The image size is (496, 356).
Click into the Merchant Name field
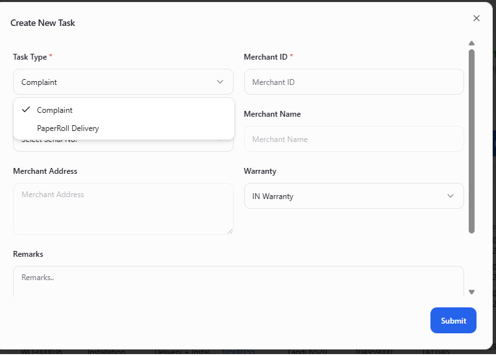354,139
